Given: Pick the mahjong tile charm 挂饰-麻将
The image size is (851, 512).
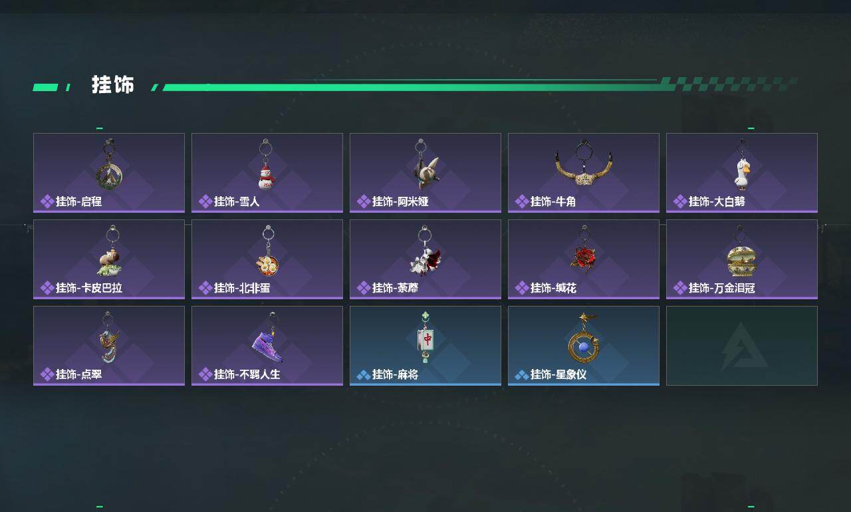Looking at the screenshot, I should (x=425, y=338).
